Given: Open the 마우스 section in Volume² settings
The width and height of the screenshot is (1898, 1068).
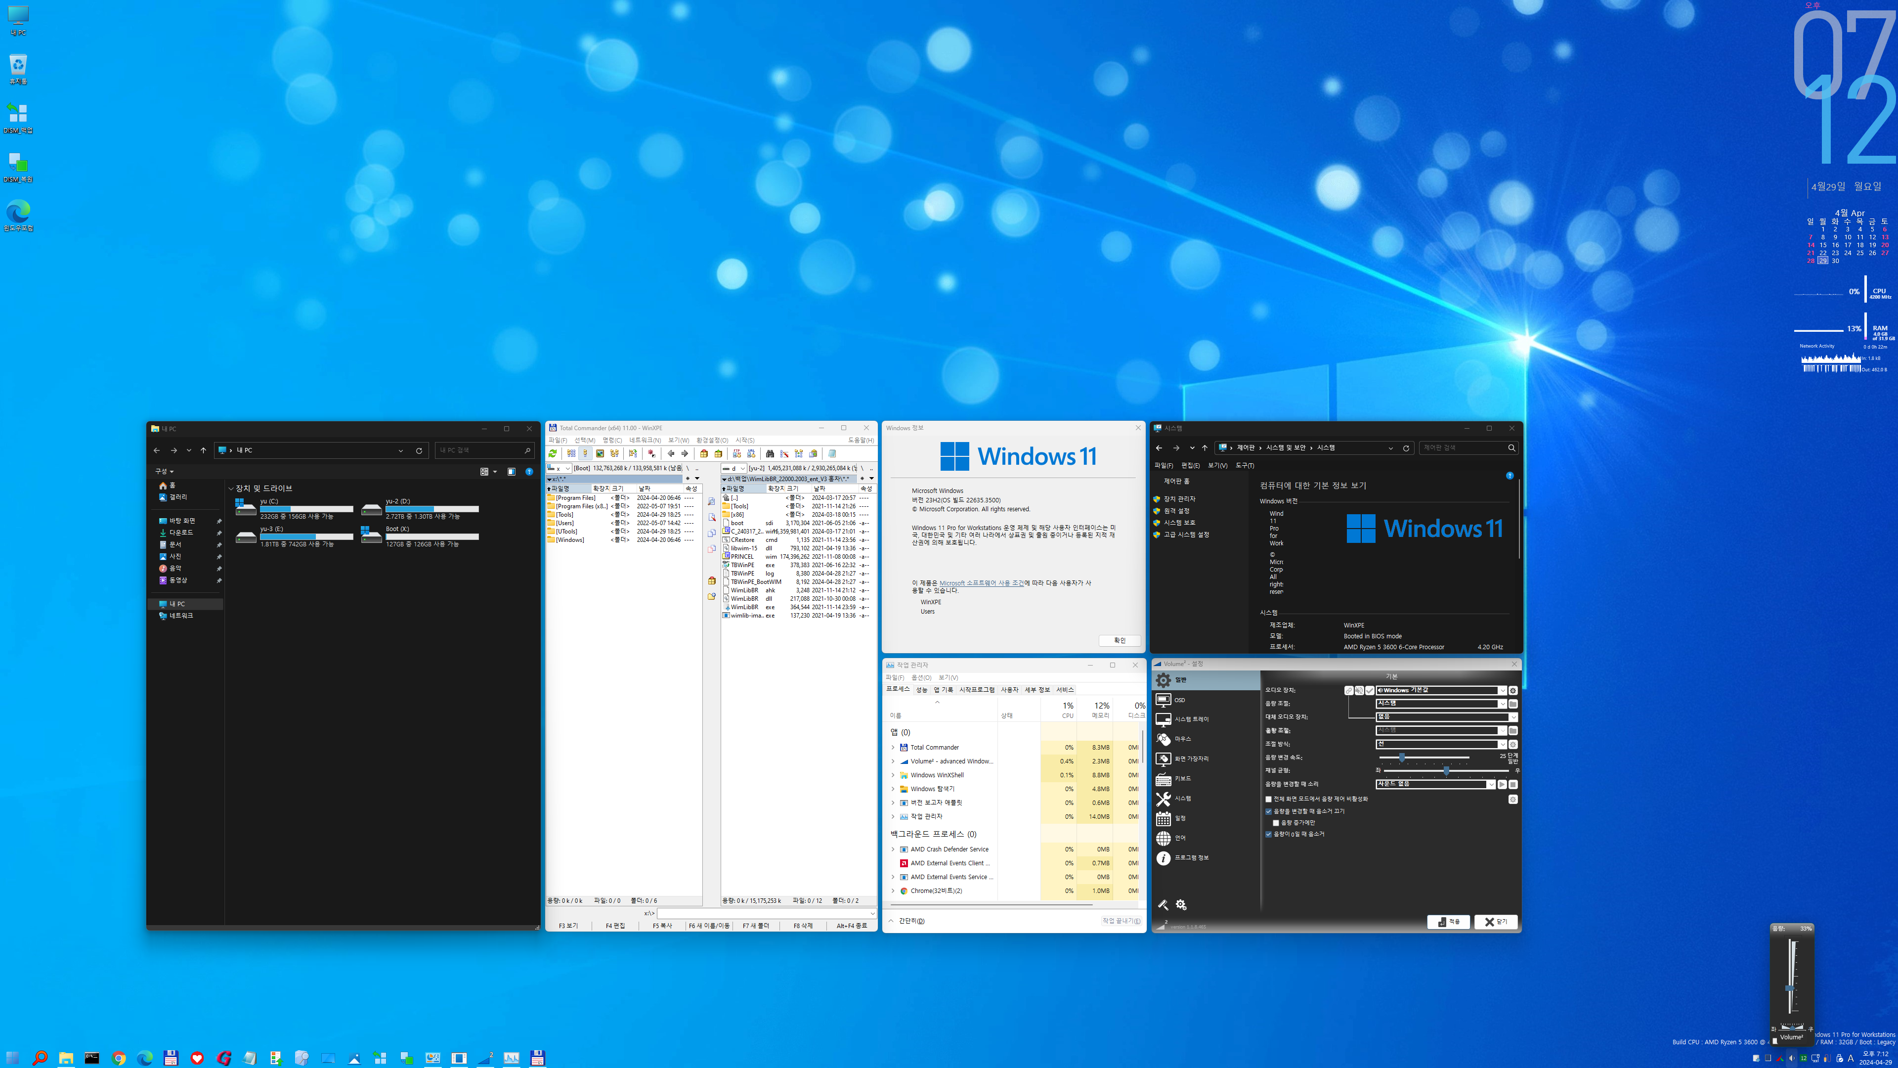Looking at the screenshot, I should [1206, 739].
